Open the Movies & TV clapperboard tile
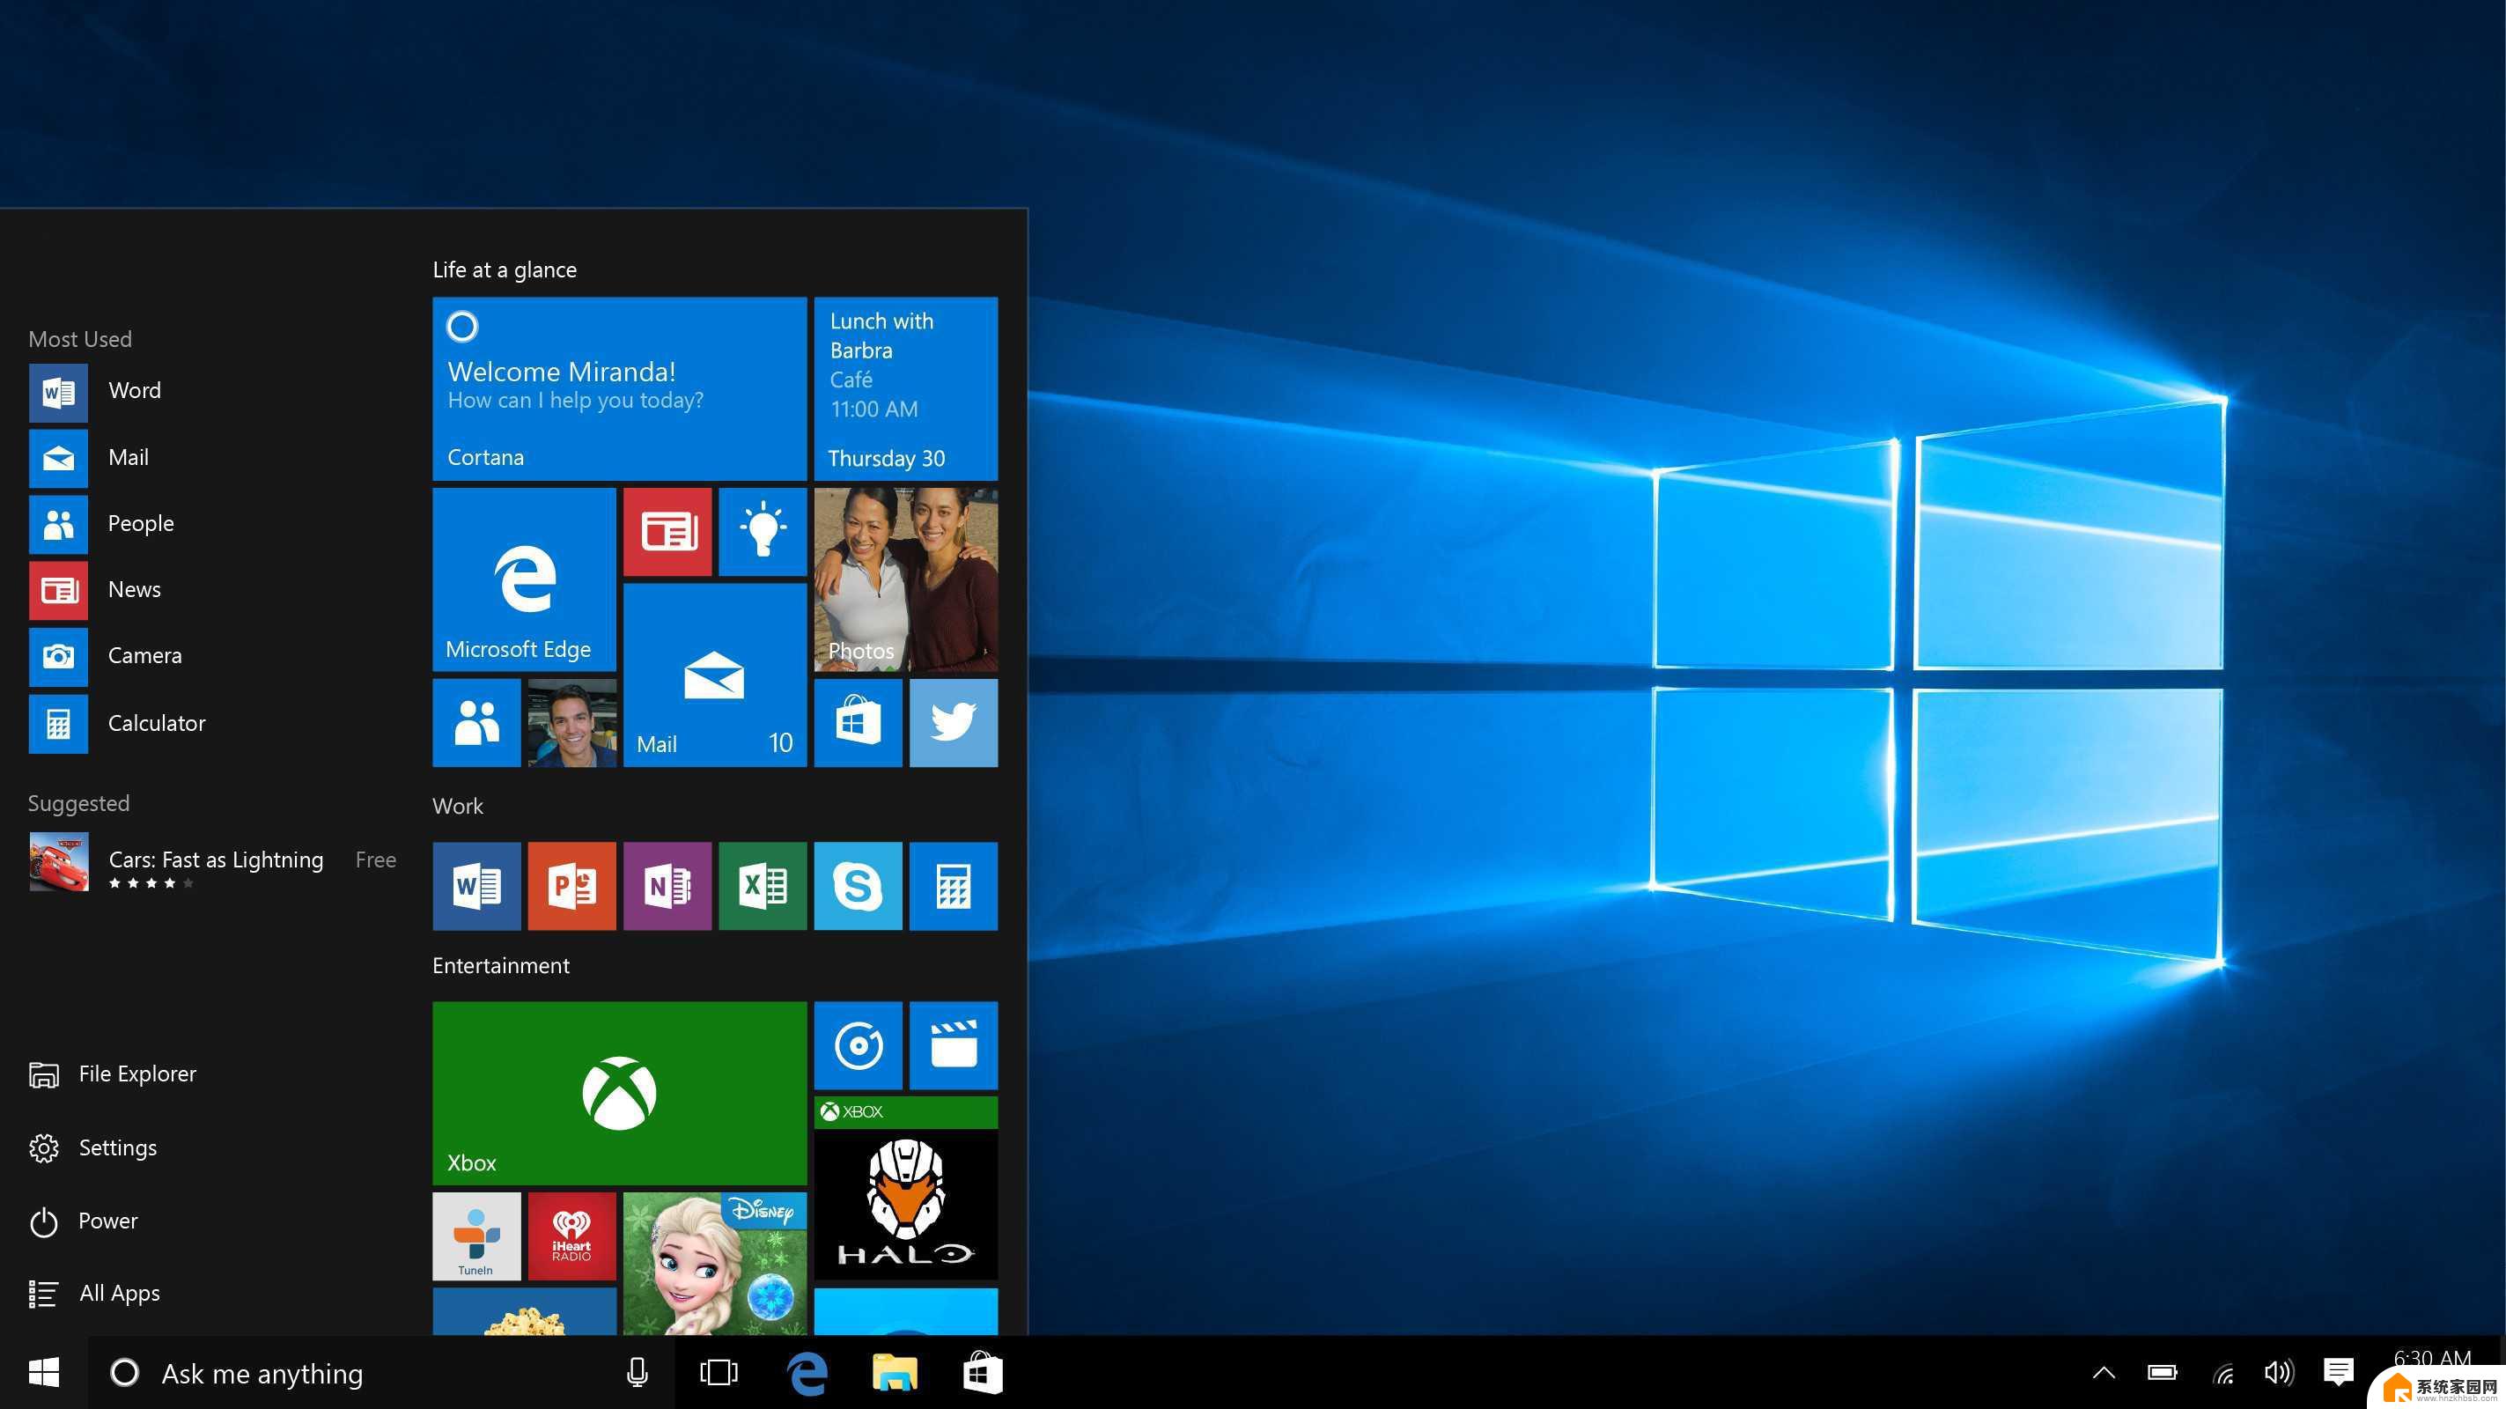This screenshot has width=2506, height=1409. pyautogui.click(x=954, y=1046)
